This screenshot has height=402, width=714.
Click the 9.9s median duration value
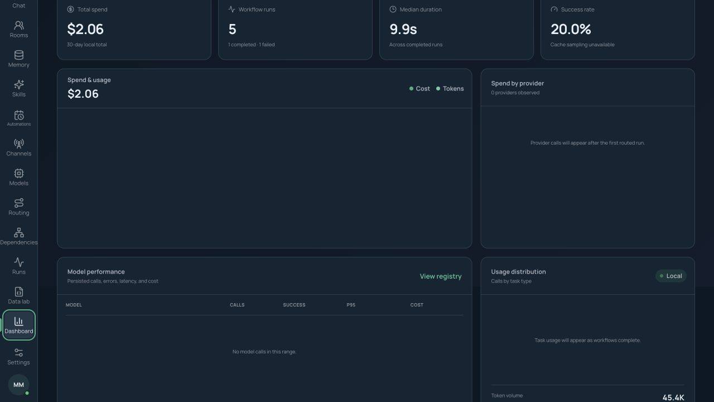tap(403, 29)
